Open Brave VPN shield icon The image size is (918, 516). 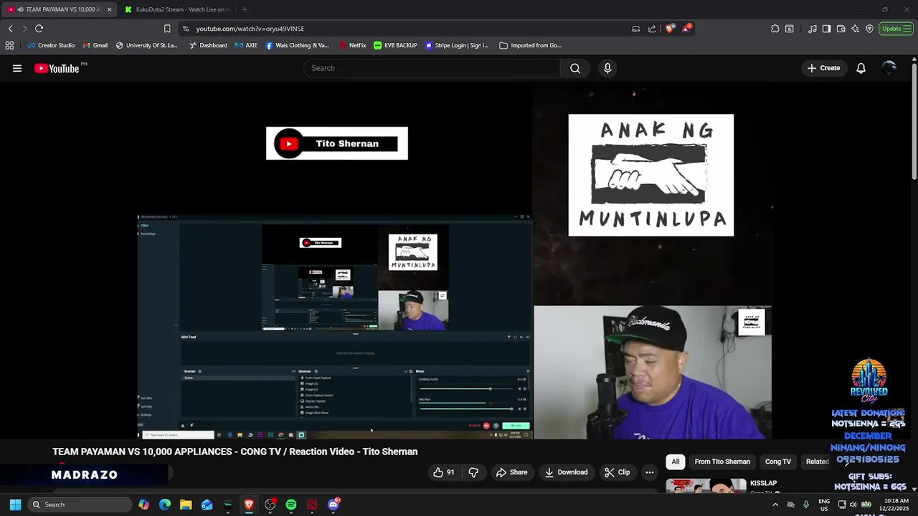[x=870, y=29]
